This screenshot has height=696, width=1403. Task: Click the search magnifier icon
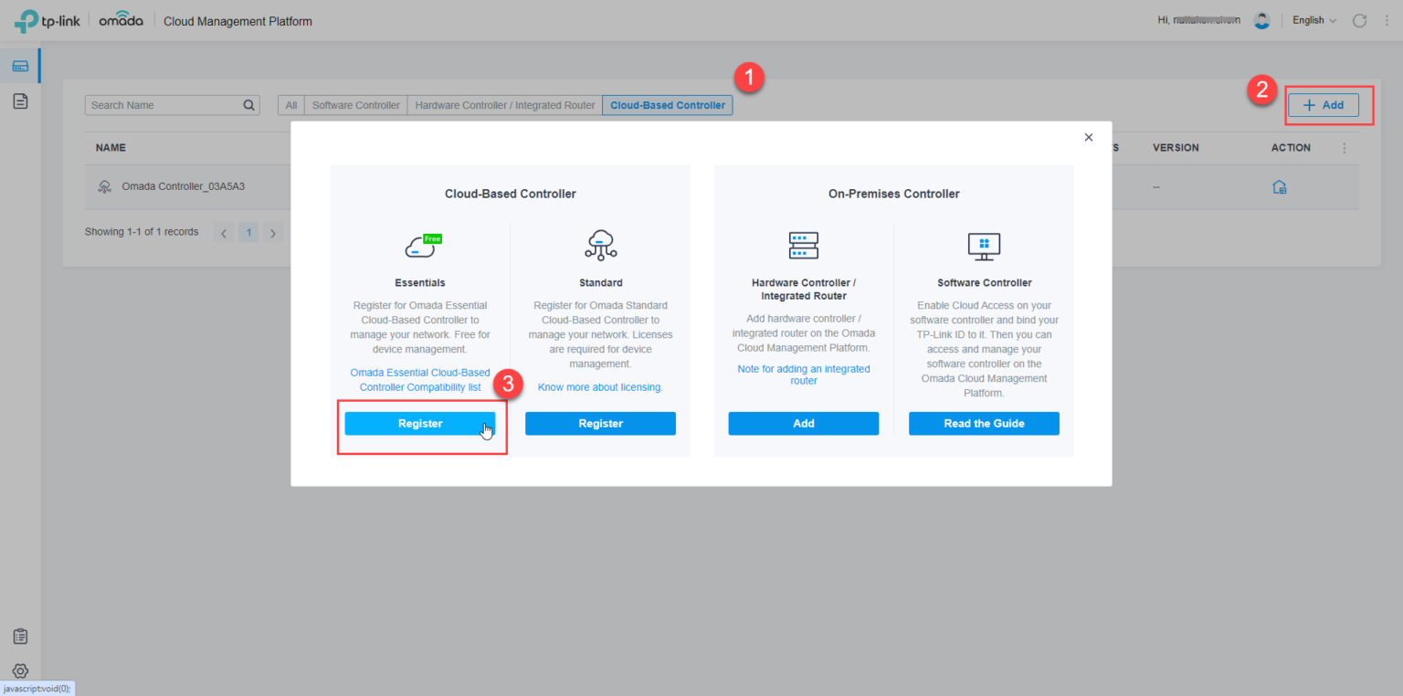pyautogui.click(x=249, y=105)
